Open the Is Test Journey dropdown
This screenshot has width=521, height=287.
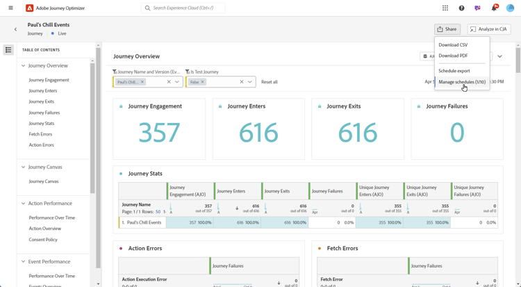(x=250, y=82)
